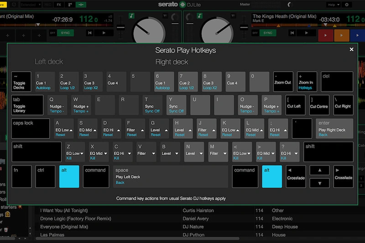Image resolution: width=365 pixels, height=243 pixels.
Task: Select track 'Drone Logic (Factory Floor Remix)'
Action: [x=76, y=218]
